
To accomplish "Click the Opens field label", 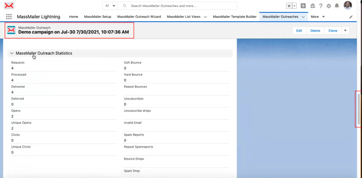I will 16,111.
